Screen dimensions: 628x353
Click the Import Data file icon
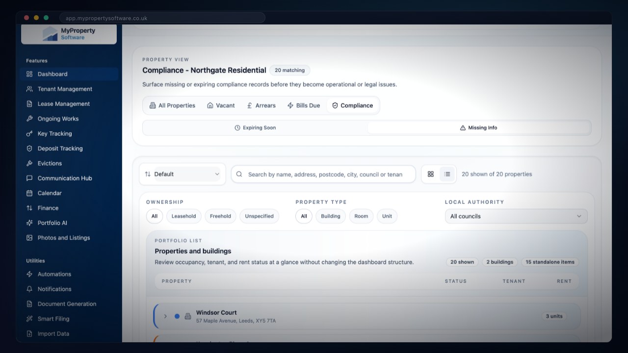[x=29, y=333]
